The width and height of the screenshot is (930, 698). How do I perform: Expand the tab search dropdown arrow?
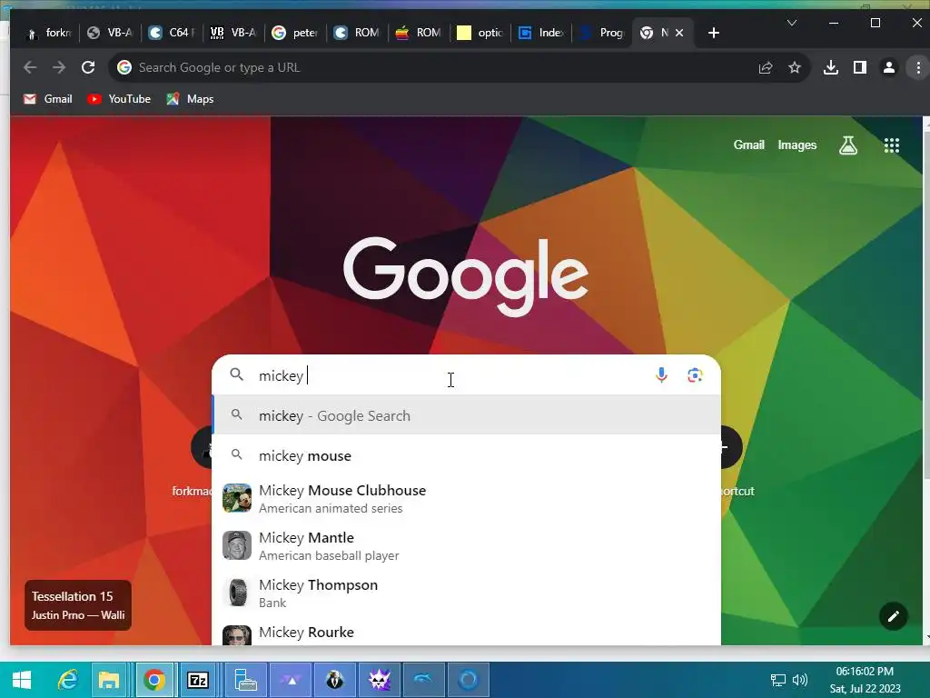coord(791,23)
